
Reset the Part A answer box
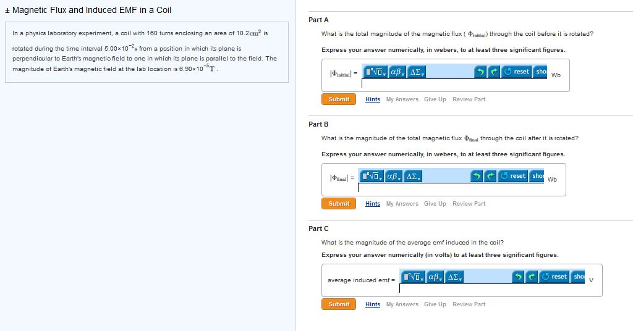click(x=517, y=72)
